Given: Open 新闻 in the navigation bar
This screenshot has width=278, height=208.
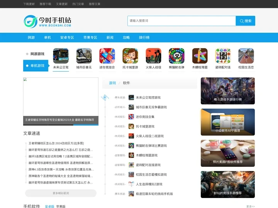Looking at the screenshot, I should click(110, 37).
